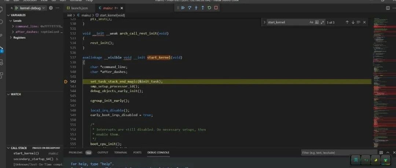Start debugging with the green play icon
The height and width of the screenshot is (168, 396).
16,8
